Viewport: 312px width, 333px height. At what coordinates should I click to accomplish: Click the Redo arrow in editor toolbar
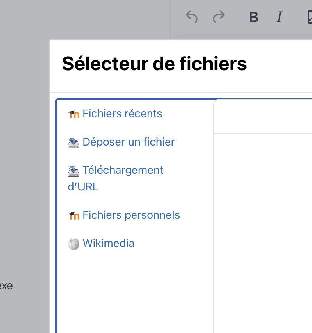[219, 17]
